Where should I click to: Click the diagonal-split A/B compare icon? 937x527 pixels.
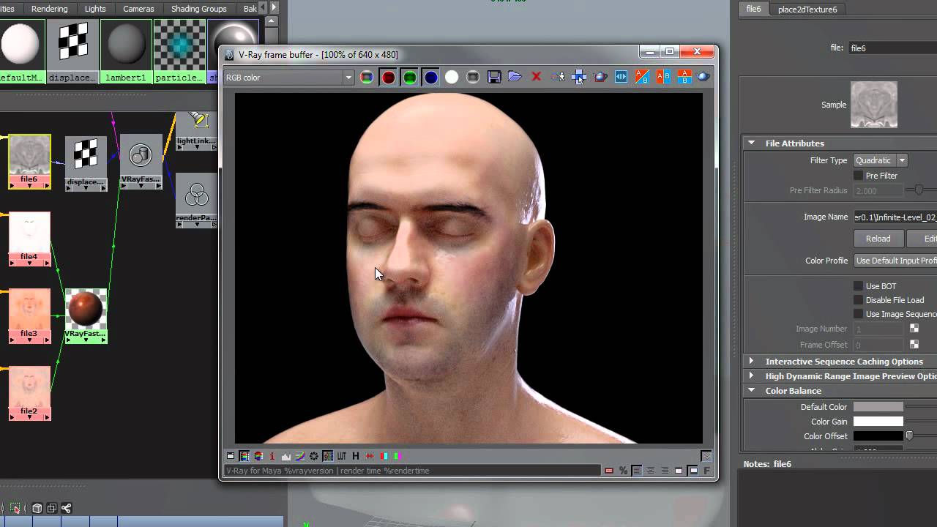(642, 77)
